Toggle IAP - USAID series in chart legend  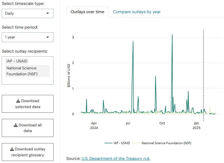click(x=122, y=143)
